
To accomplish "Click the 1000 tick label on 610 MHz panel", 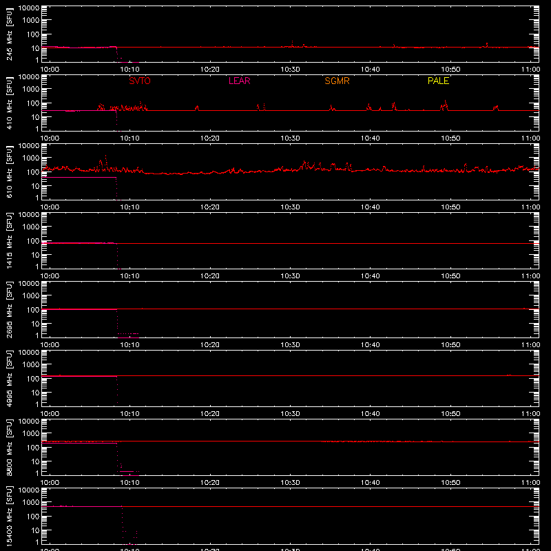I will tap(31, 158).
